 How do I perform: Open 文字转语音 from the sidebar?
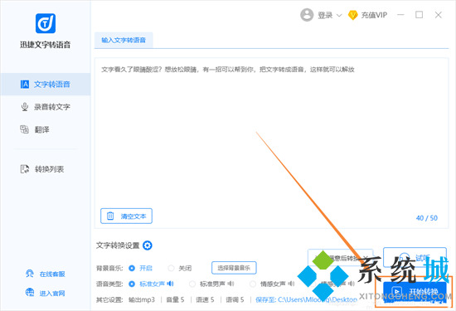pyautogui.click(x=46, y=85)
